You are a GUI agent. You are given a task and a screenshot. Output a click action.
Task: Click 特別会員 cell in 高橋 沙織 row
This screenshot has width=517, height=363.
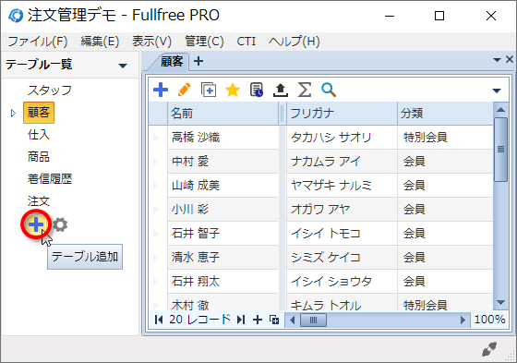coord(445,138)
